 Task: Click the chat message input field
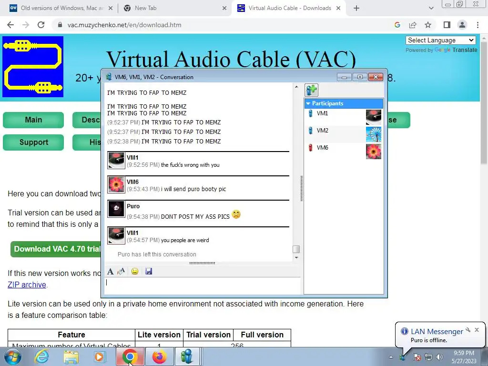point(202,285)
